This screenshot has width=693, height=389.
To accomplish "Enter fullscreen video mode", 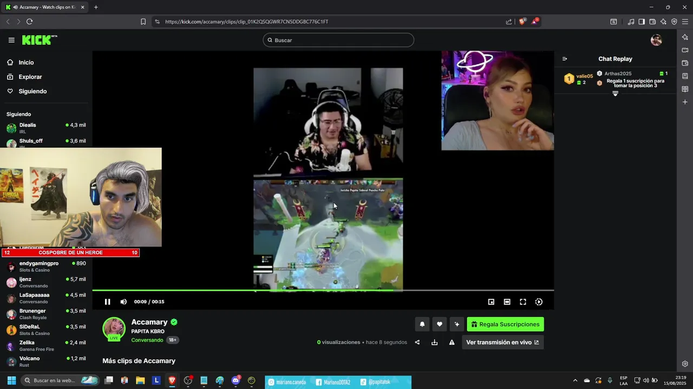I will point(523,302).
